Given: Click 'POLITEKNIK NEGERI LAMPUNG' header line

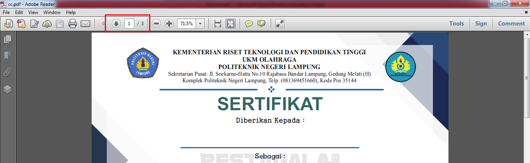Looking at the screenshot, I should pos(269,67).
